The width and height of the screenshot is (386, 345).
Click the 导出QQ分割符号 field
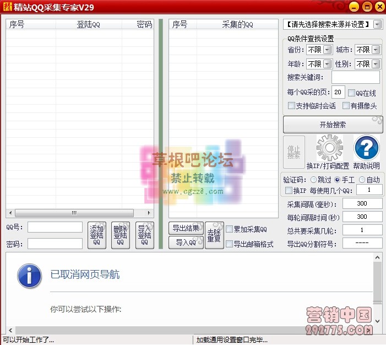click(x=362, y=243)
